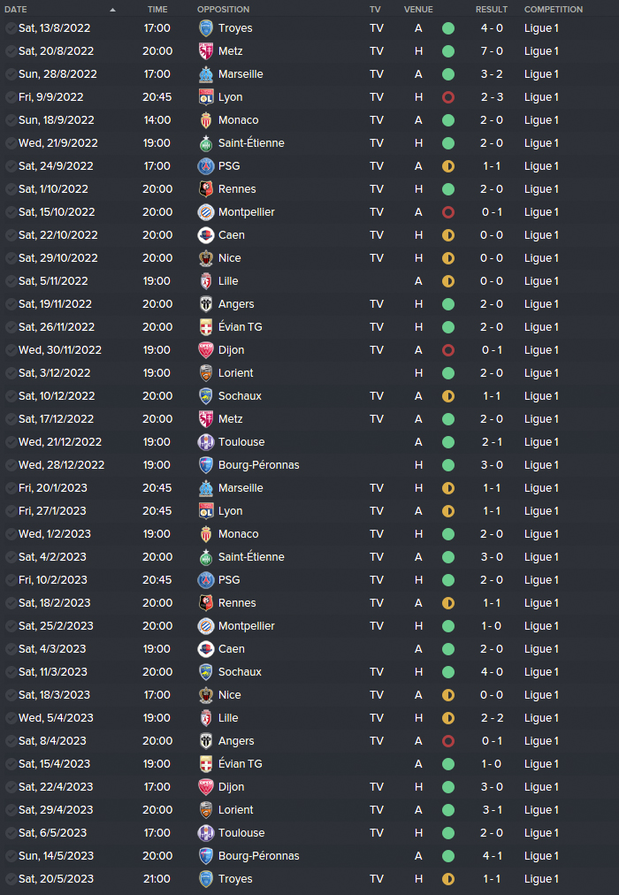Toggle the tick icon beside Sat, 20/8/2022
619x895 pixels.
pos(11,51)
